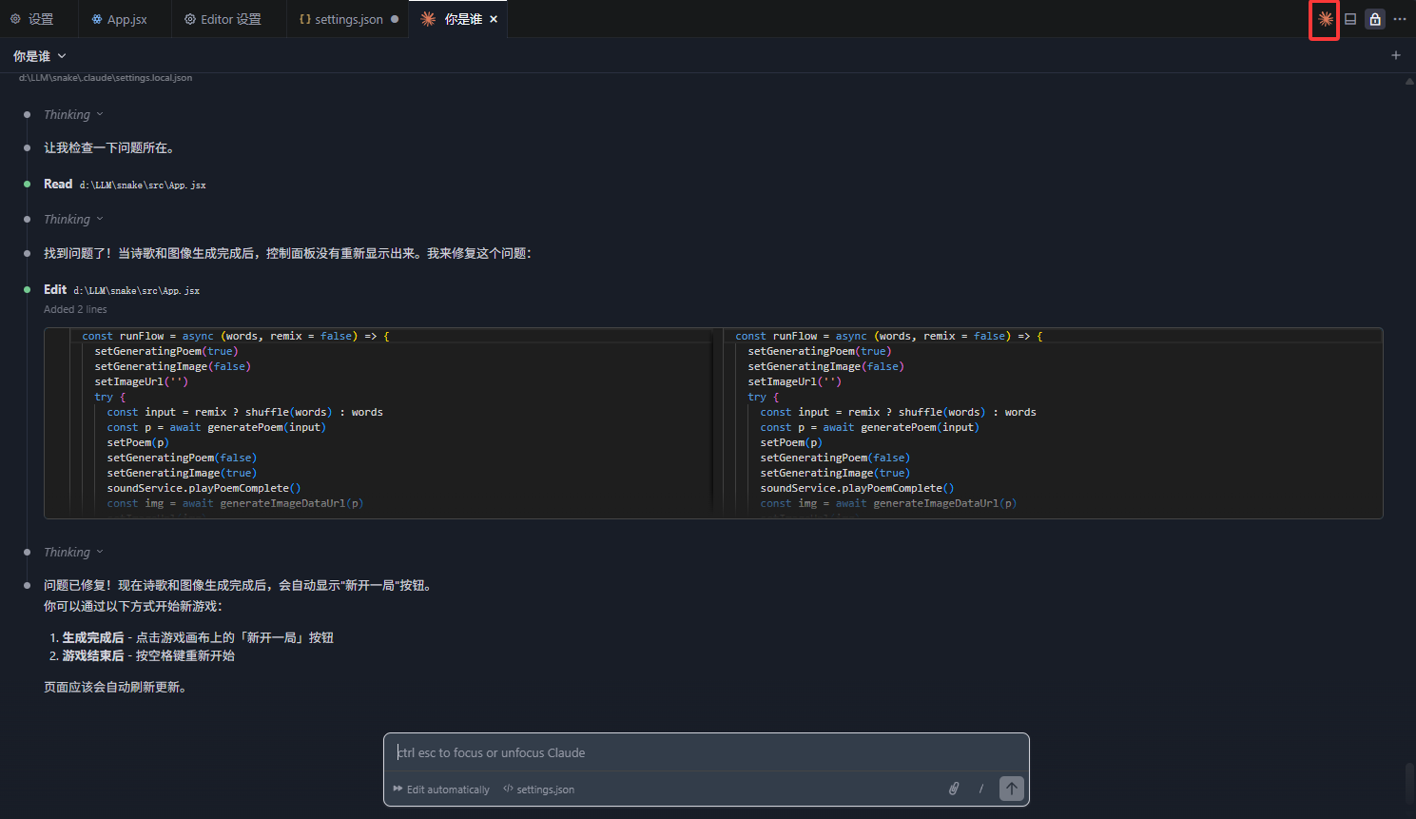Image resolution: width=1416 pixels, height=819 pixels.
Task: Attach a file using the paperclip icon
Action: (954, 789)
